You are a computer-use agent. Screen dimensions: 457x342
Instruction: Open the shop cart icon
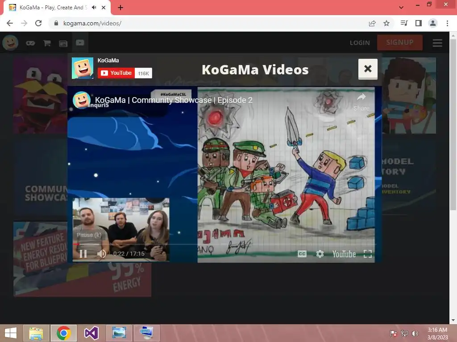(47, 43)
